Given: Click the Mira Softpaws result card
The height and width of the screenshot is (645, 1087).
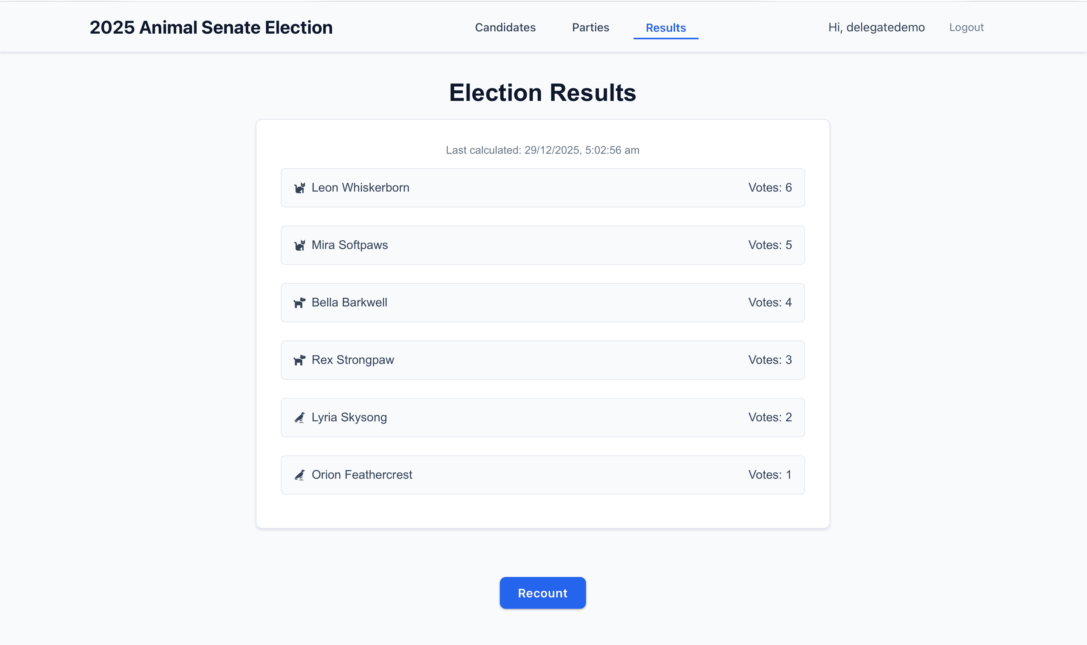Looking at the screenshot, I should (543, 245).
